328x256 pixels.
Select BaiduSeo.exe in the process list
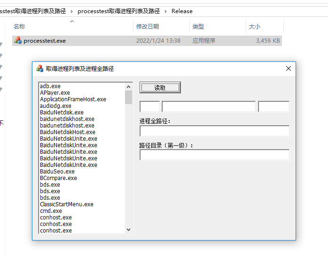click(x=57, y=172)
